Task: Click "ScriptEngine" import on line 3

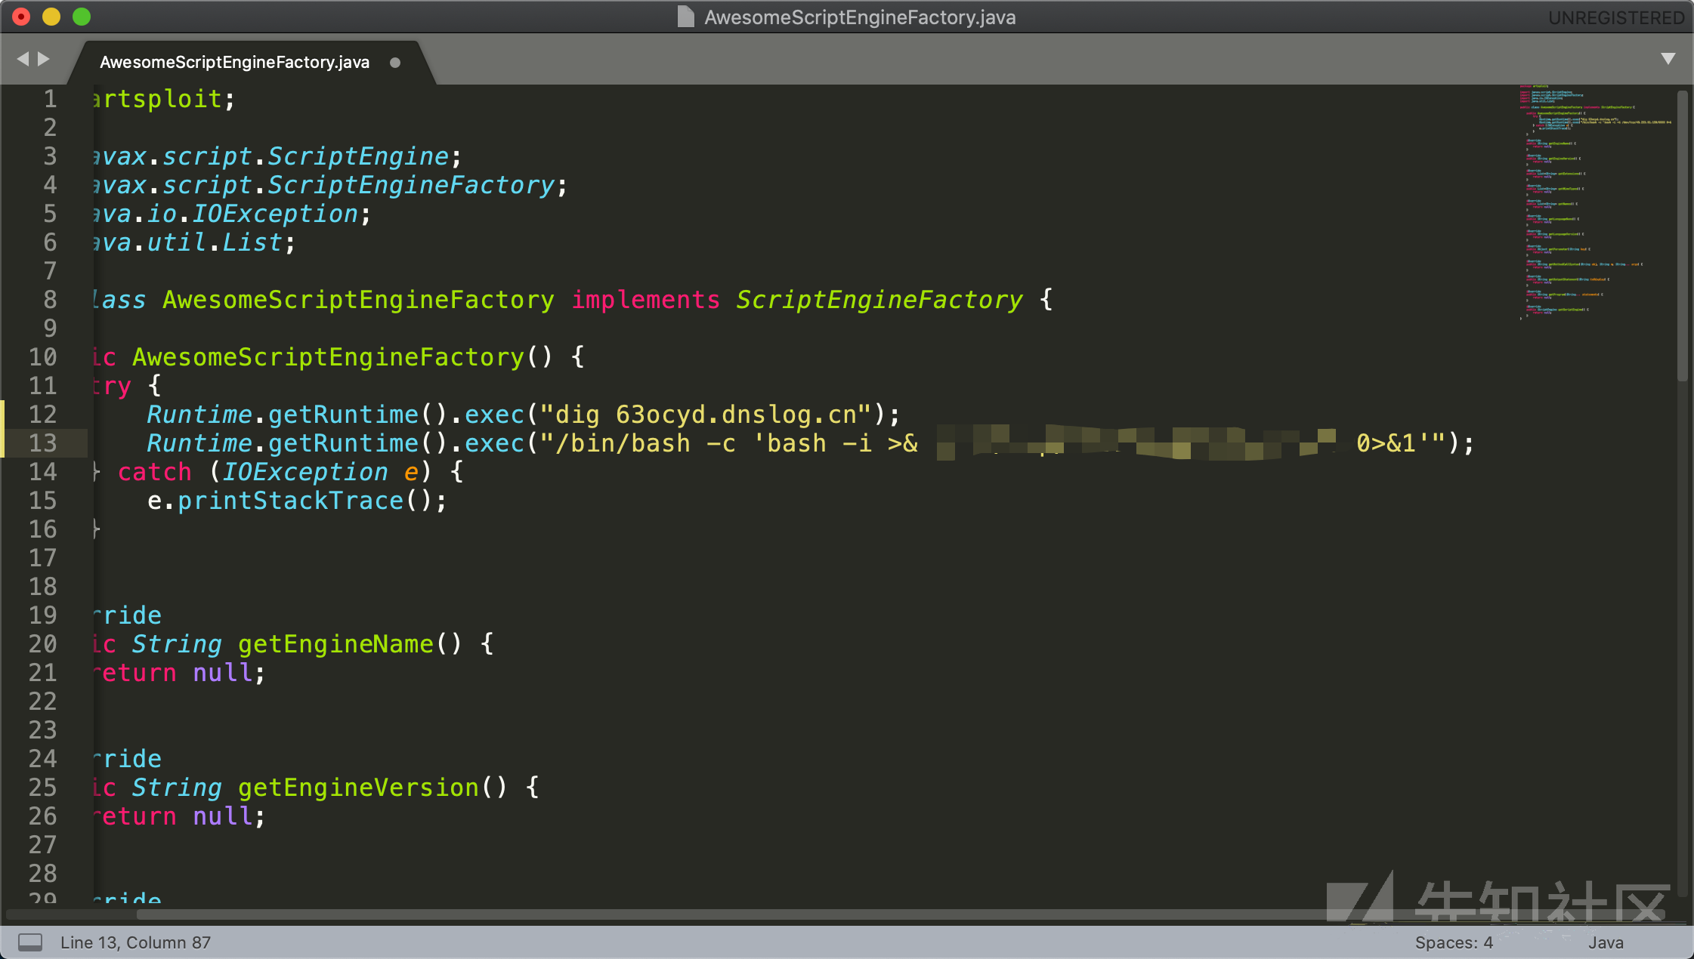Action: coord(358,156)
